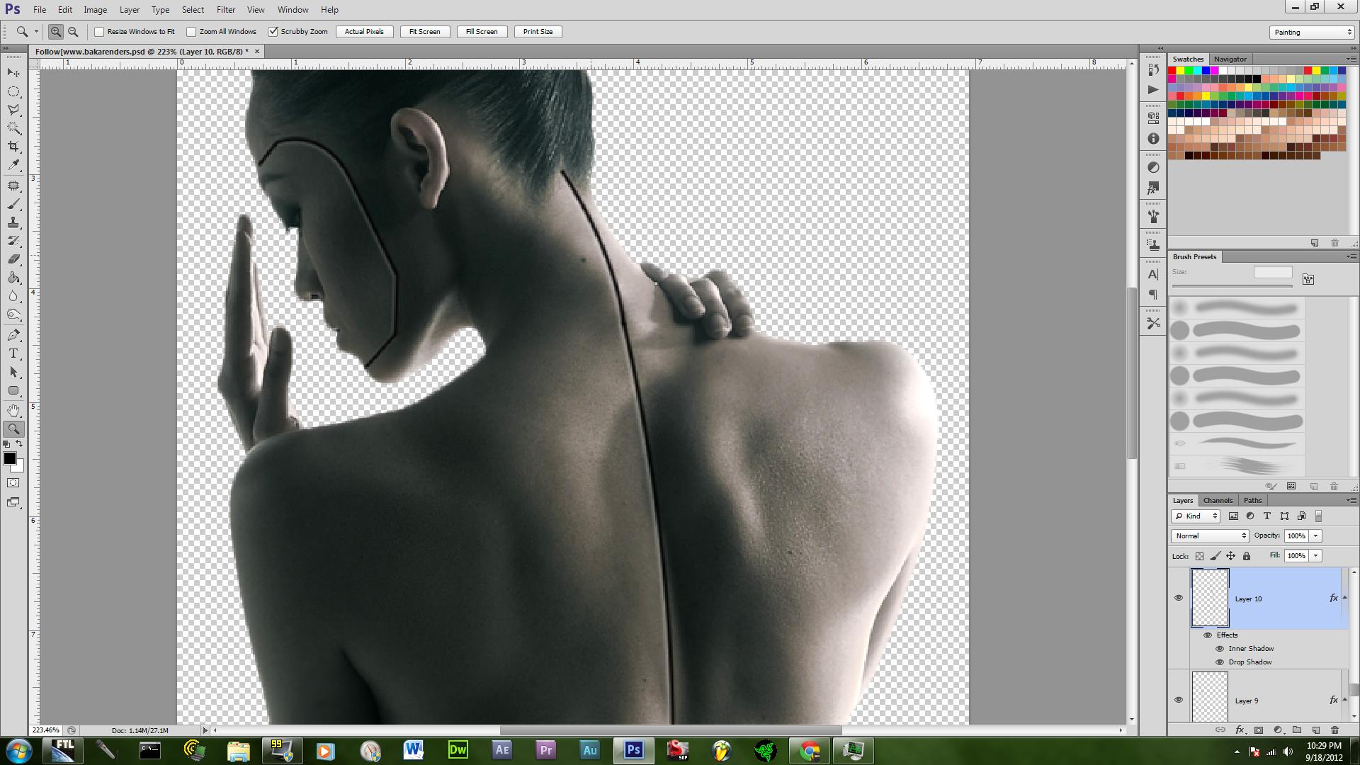Image resolution: width=1360 pixels, height=765 pixels.
Task: Delete layer with Layers panel trash icon
Action: [1335, 730]
